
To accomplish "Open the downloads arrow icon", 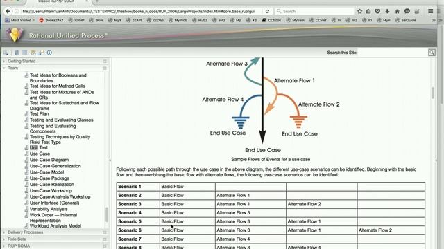I will (x=387, y=11).
